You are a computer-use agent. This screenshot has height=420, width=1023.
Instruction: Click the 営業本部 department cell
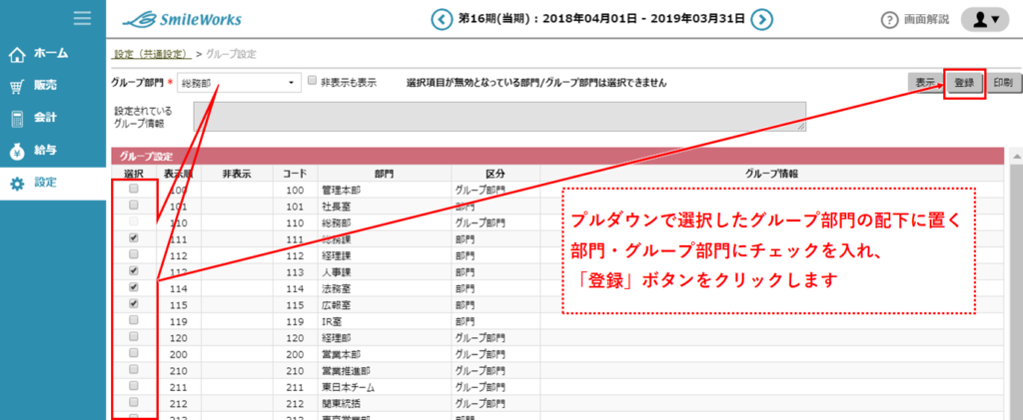(385, 354)
